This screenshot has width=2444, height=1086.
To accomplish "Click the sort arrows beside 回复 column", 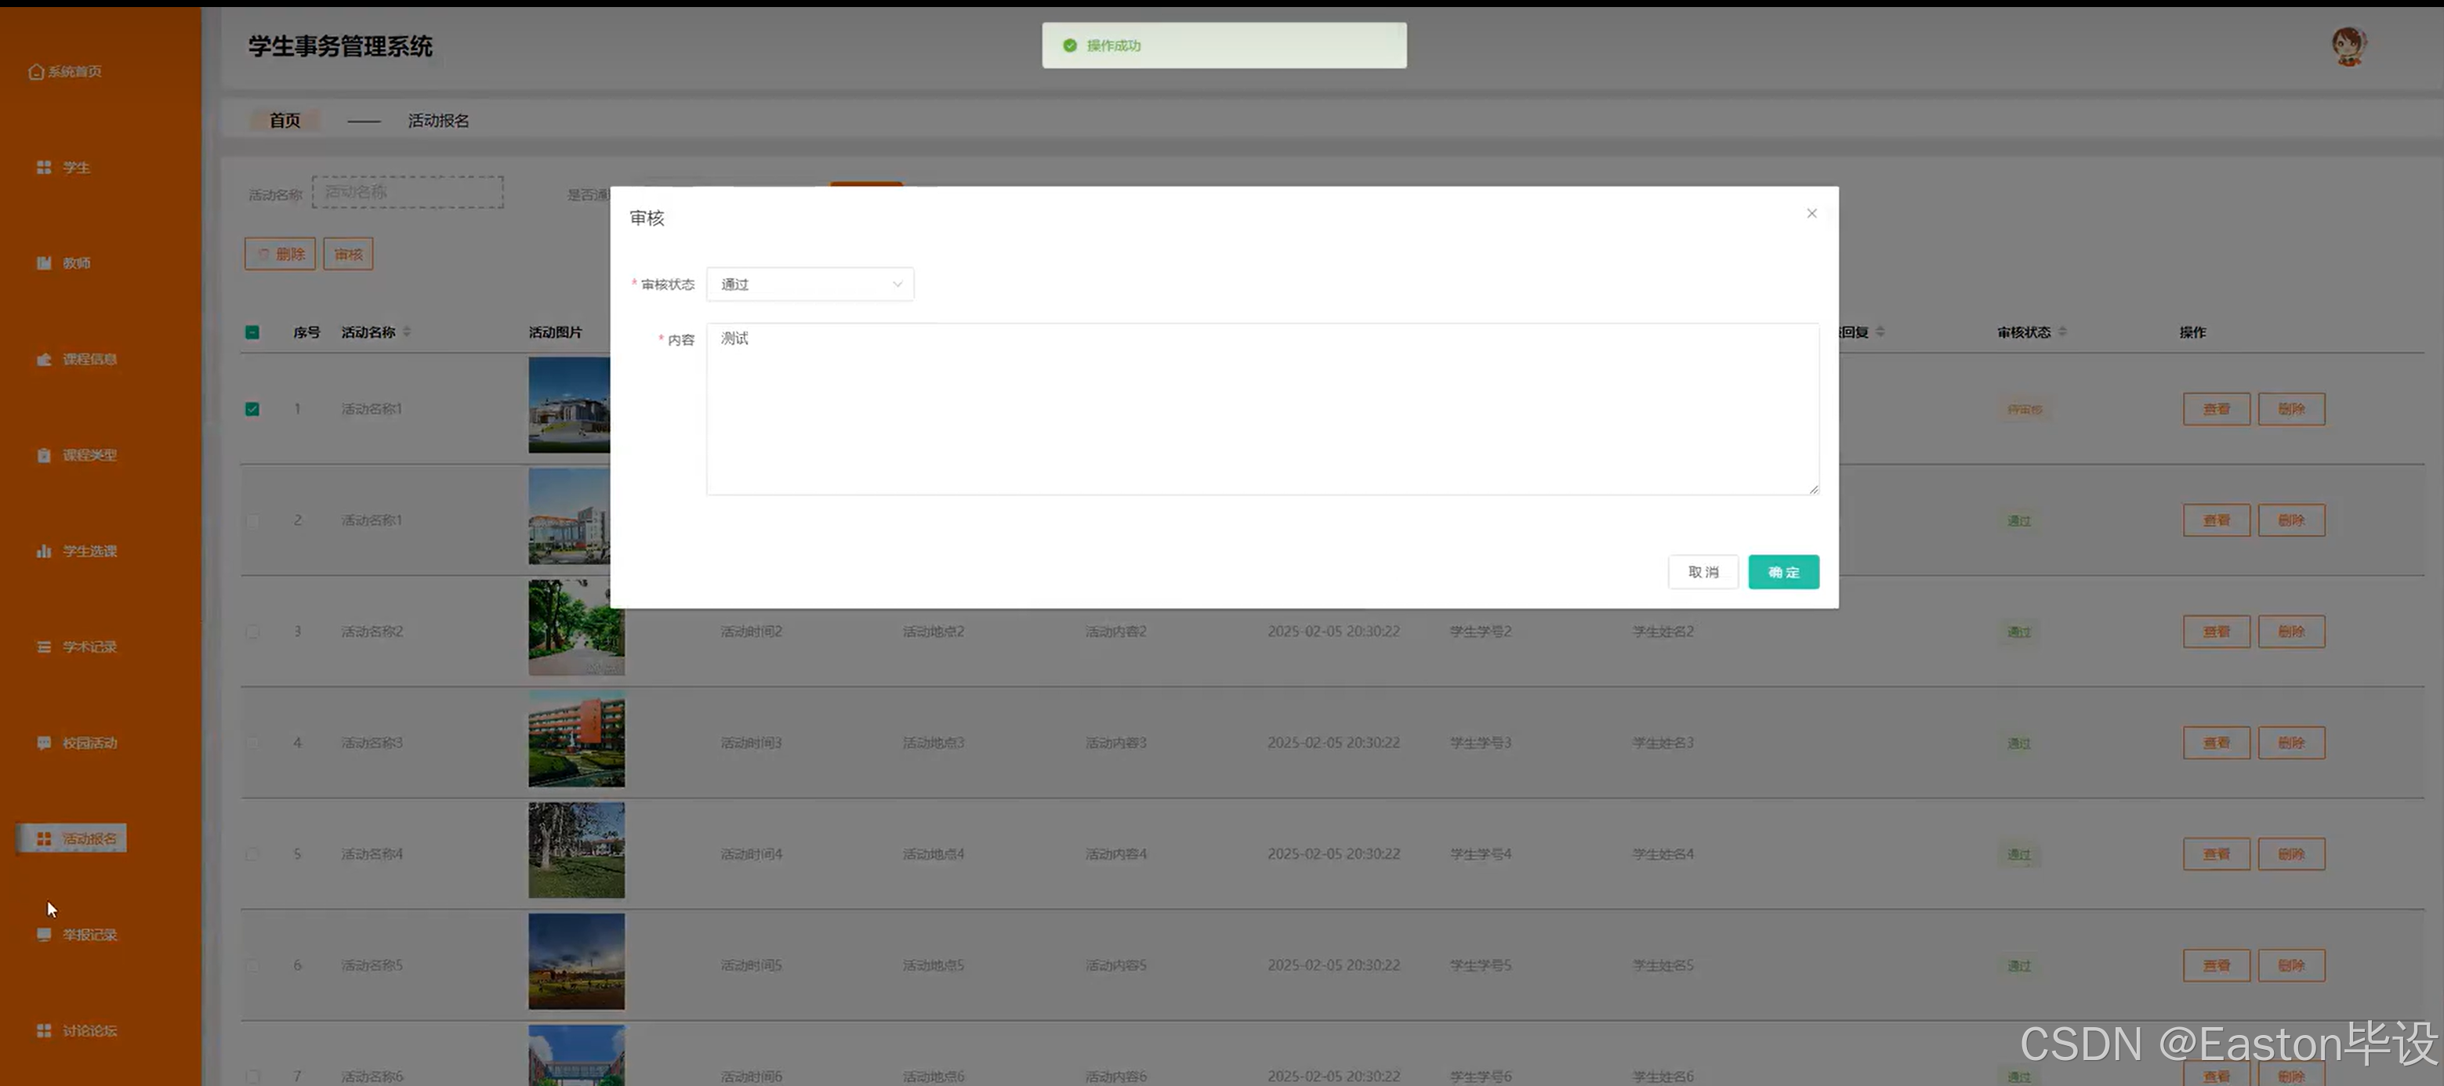I will 1880,332.
